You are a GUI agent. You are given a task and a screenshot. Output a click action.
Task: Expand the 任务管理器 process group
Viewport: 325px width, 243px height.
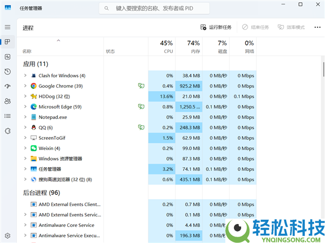tap(25, 169)
